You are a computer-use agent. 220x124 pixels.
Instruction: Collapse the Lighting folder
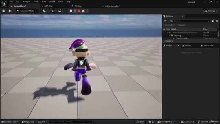[169, 35]
